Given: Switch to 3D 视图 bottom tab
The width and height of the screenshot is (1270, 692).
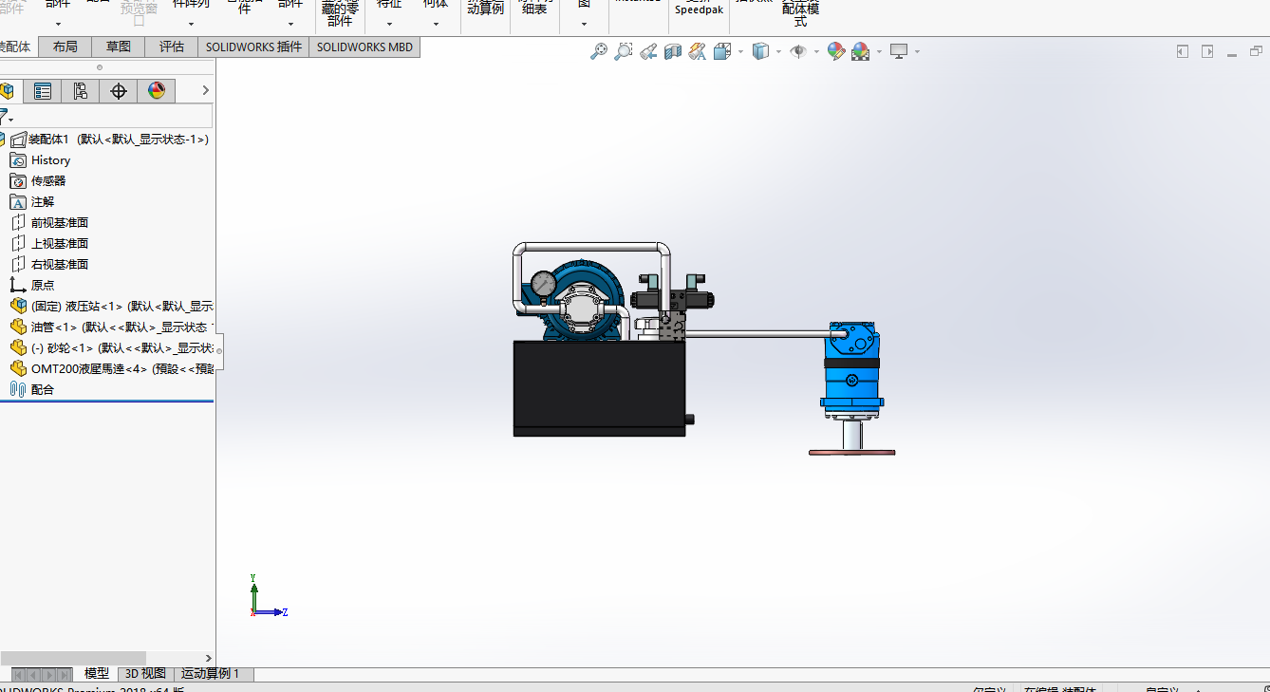Looking at the screenshot, I should tap(145, 674).
